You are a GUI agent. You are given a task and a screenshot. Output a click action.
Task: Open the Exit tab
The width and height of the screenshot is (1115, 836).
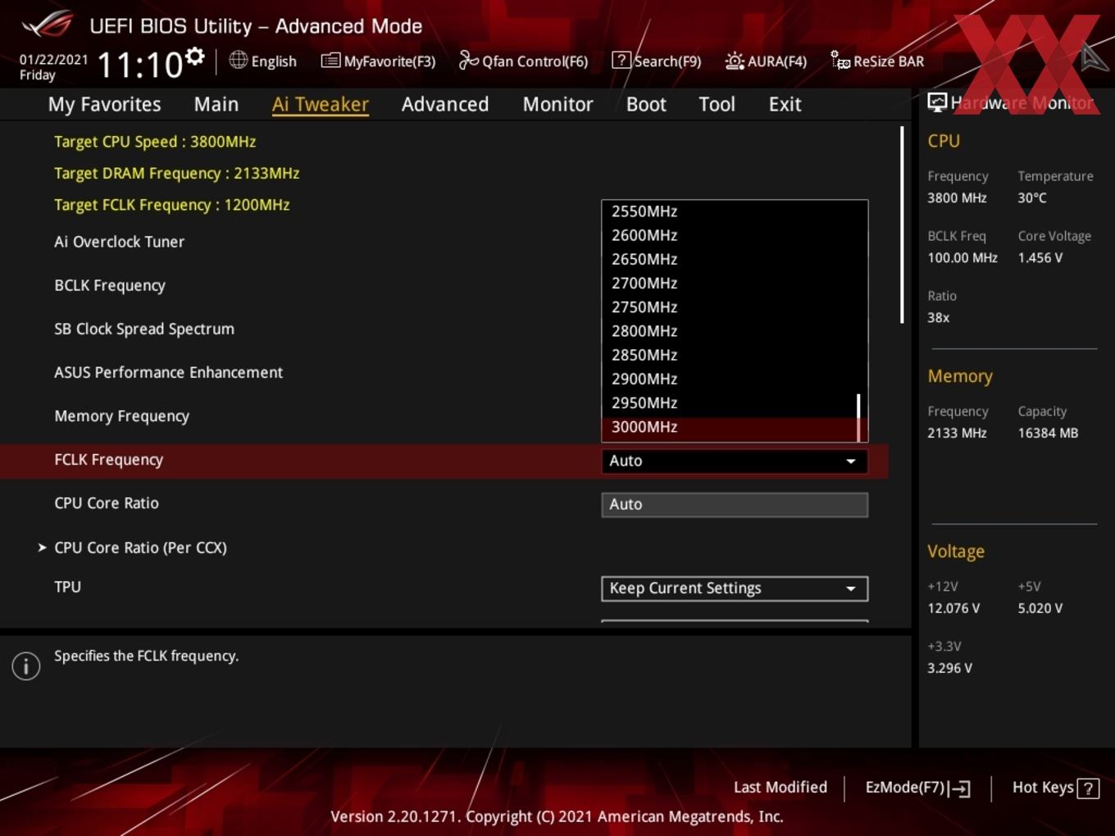point(785,104)
